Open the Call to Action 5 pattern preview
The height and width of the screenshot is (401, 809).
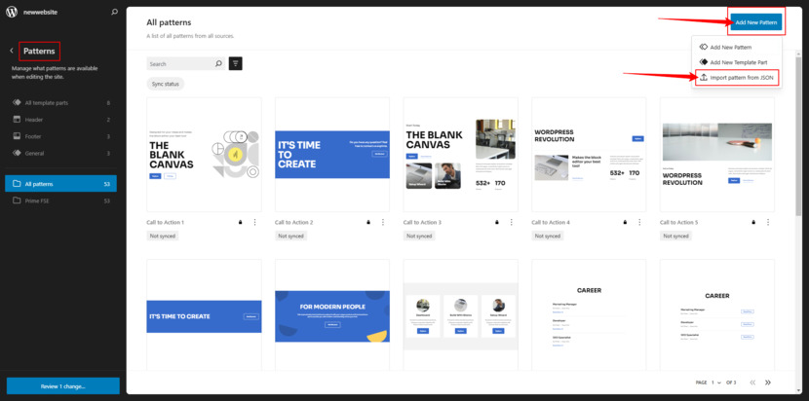pyautogui.click(x=717, y=154)
